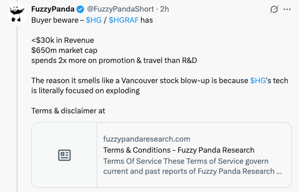Open the fuzzypandaresearch.com domain link

coord(146,139)
